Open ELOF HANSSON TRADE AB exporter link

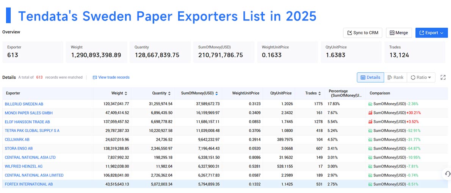tap(27, 122)
